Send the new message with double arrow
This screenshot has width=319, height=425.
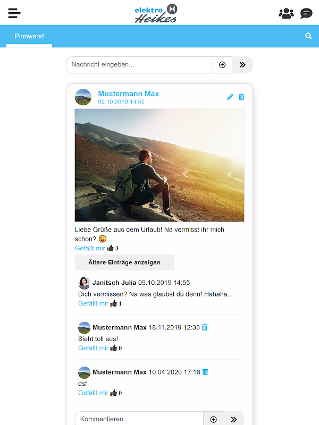pyautogui.click(x=242, y=65)
